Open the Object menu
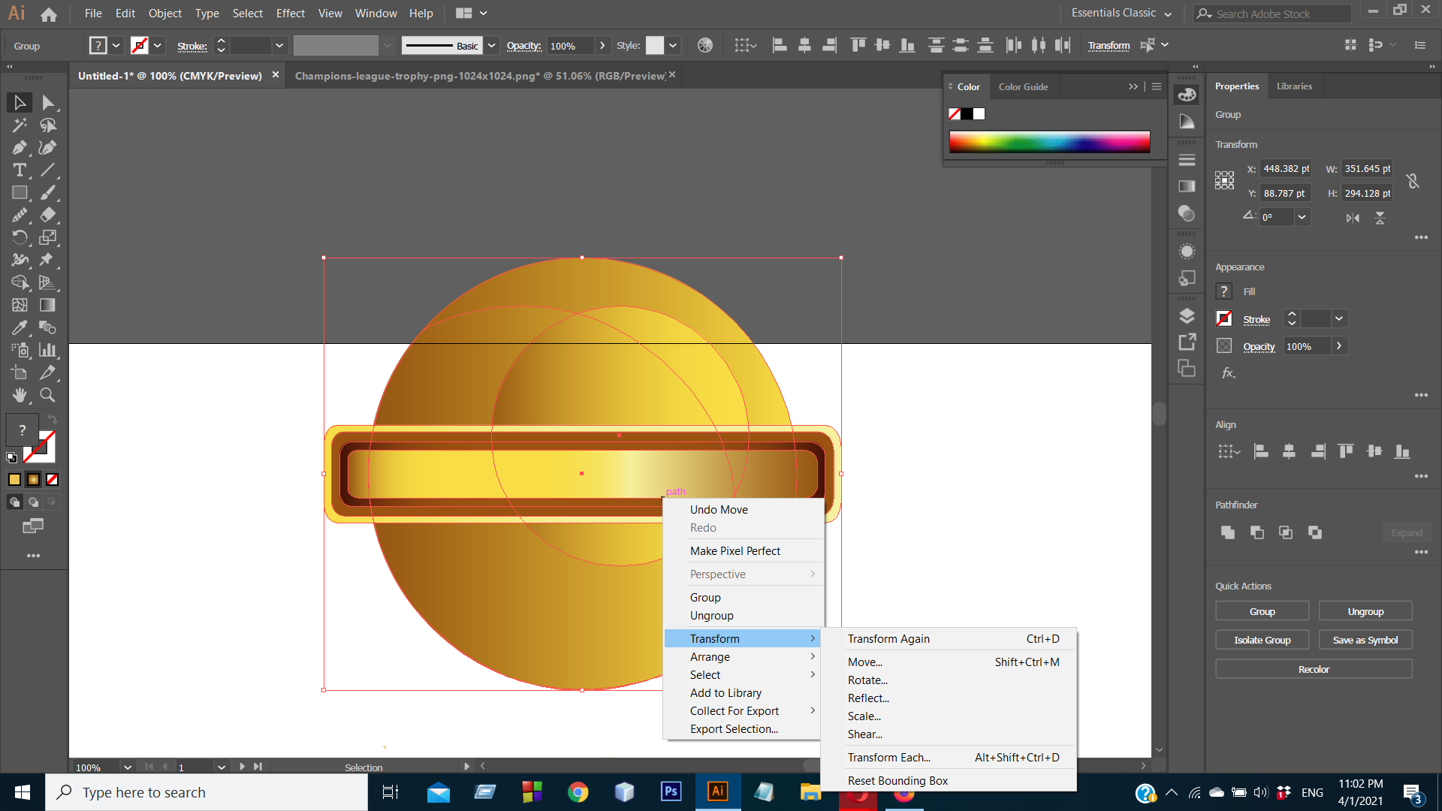This screenshot has width=1442, height=811. (x=164, y=14)
